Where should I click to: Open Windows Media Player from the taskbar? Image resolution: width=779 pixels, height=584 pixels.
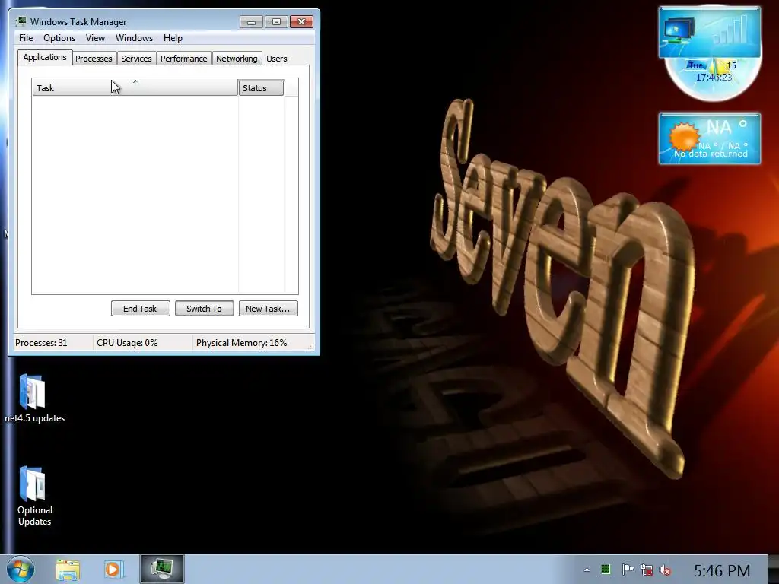point(113,569)
